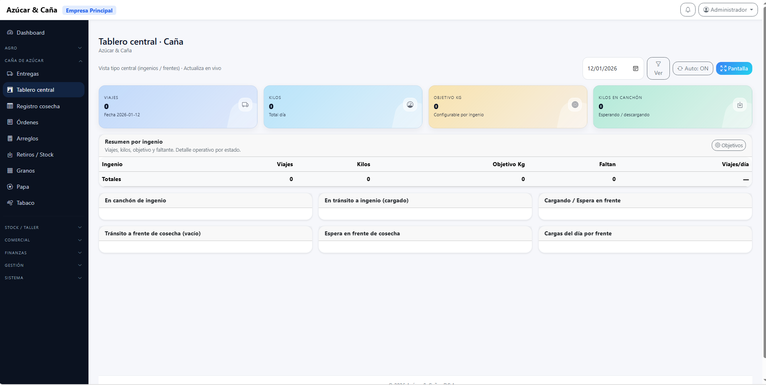
Task: Click the gauge icon on Kilos card
Action: (x=410, y=105)
